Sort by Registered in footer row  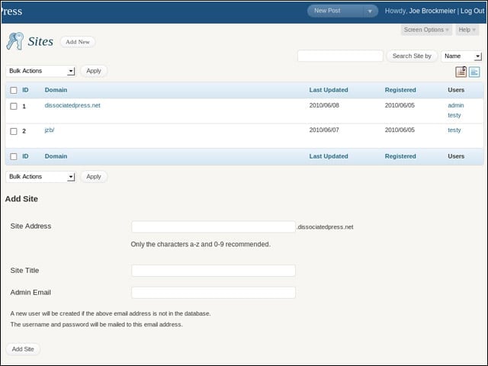pos(400,156)
